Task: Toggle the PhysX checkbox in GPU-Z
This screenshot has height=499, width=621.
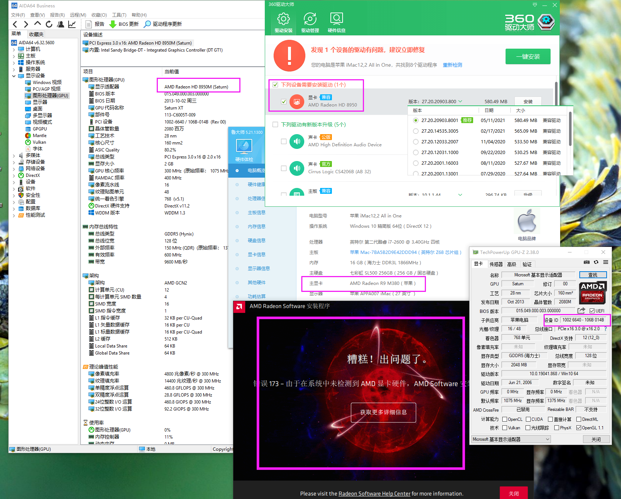Action: click(x=556, y=428)
